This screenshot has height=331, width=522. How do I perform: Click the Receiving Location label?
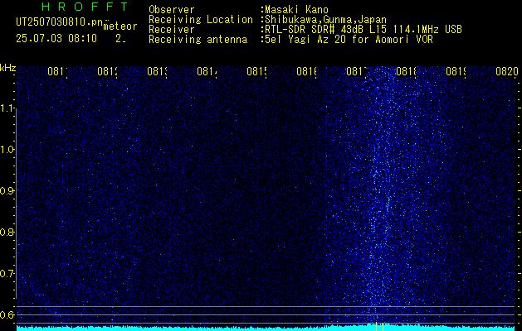click(x=201, y=20)
